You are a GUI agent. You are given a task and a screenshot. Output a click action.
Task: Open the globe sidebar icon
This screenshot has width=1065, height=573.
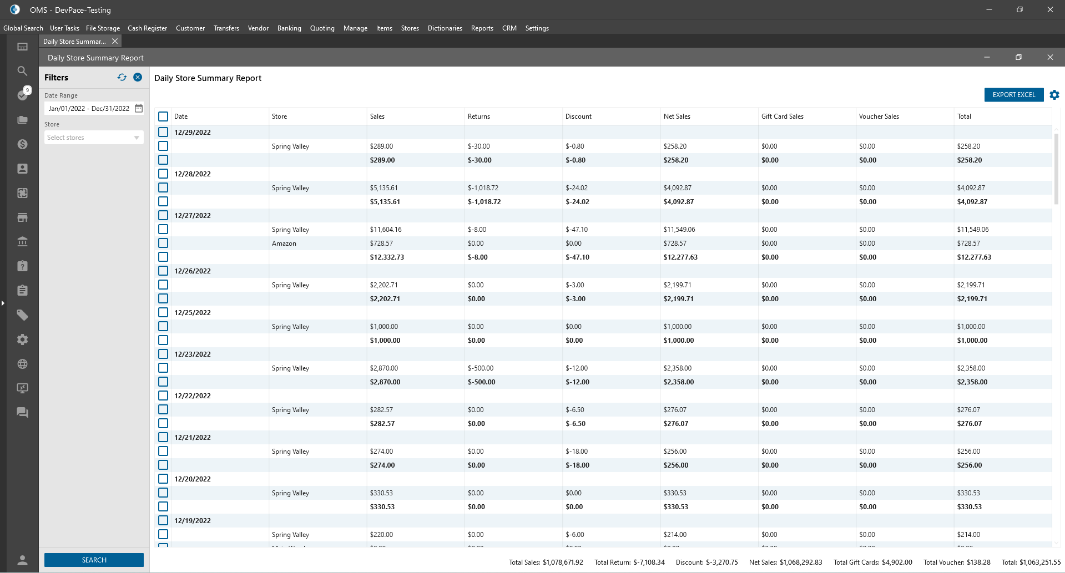22,364
